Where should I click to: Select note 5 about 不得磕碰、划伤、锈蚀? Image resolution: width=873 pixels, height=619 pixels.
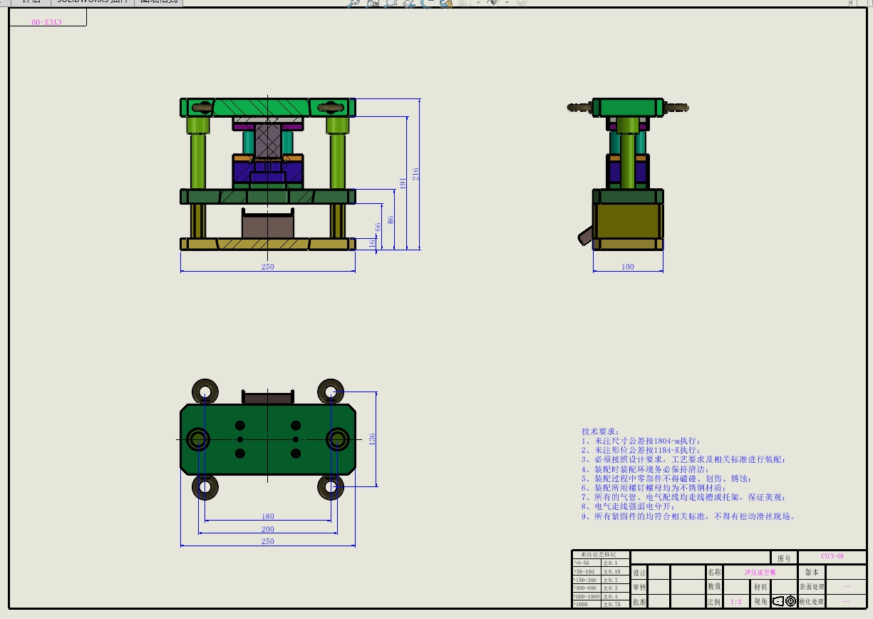[666, 479]
